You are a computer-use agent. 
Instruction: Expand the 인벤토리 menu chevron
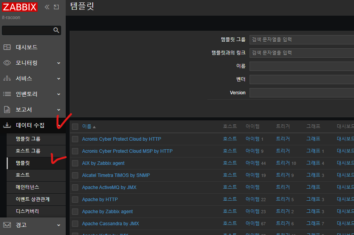click(x=59, y=94)
